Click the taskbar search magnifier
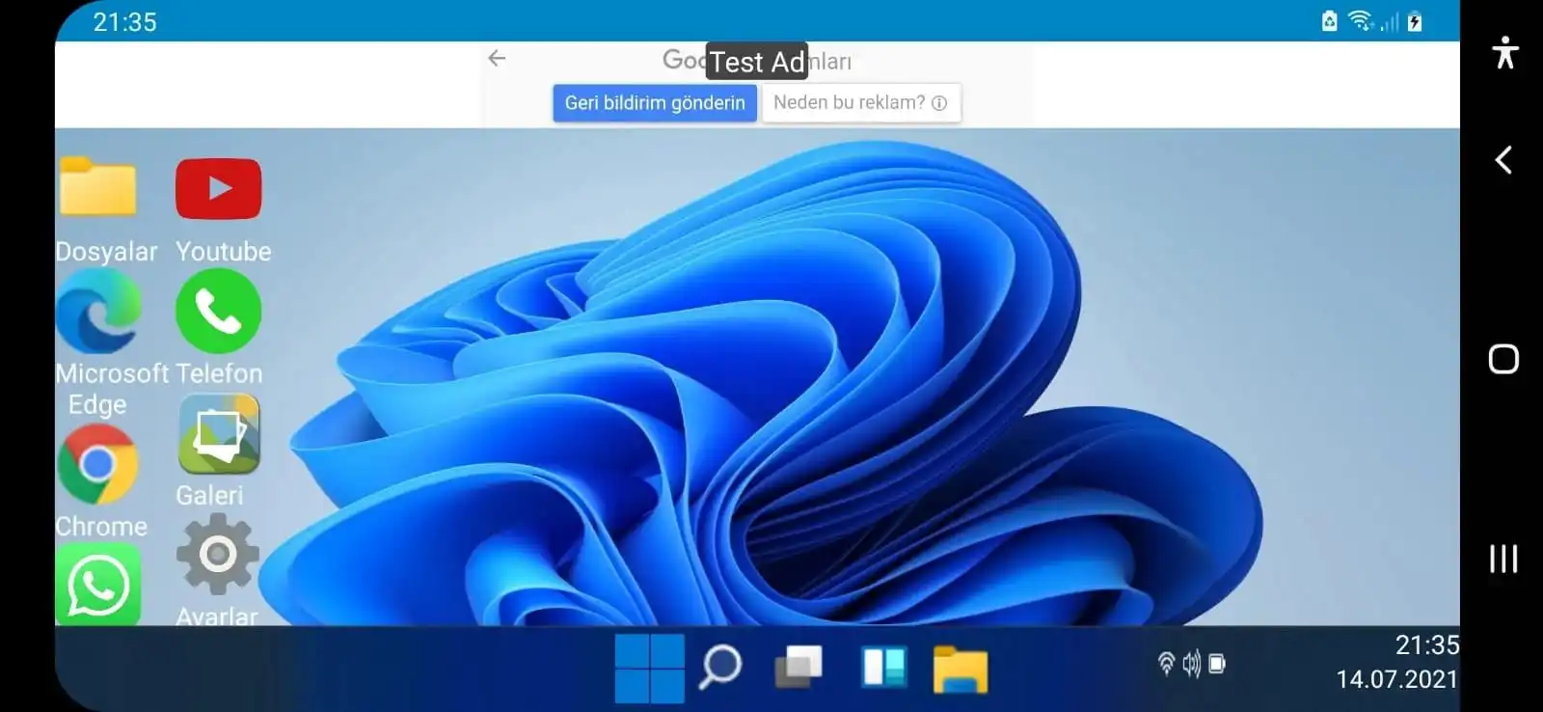 [719, 667]
